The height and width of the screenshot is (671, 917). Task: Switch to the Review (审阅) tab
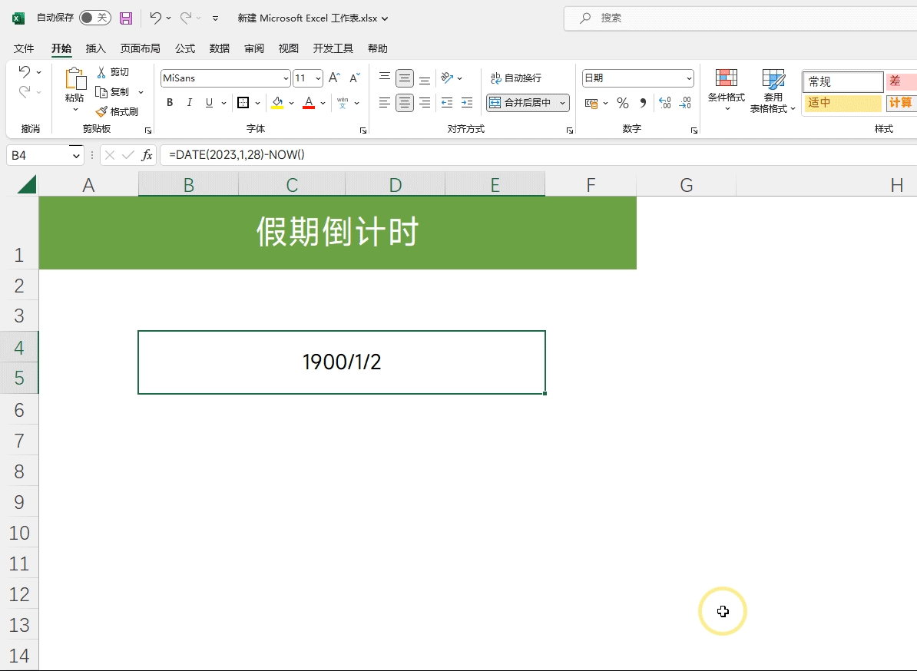253,48
